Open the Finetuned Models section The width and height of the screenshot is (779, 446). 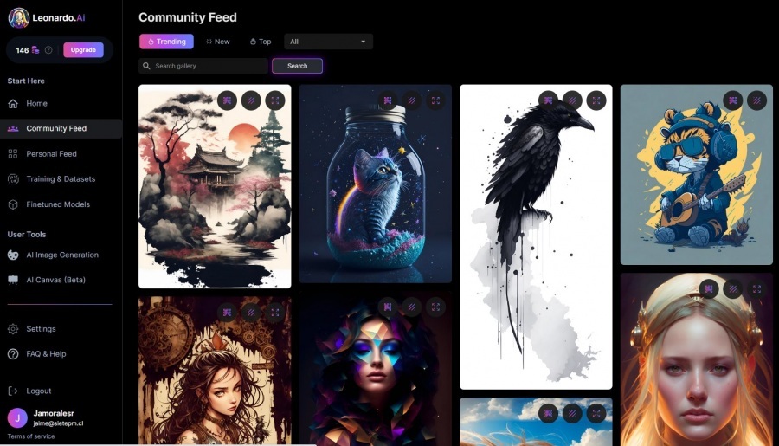point(58,204)
